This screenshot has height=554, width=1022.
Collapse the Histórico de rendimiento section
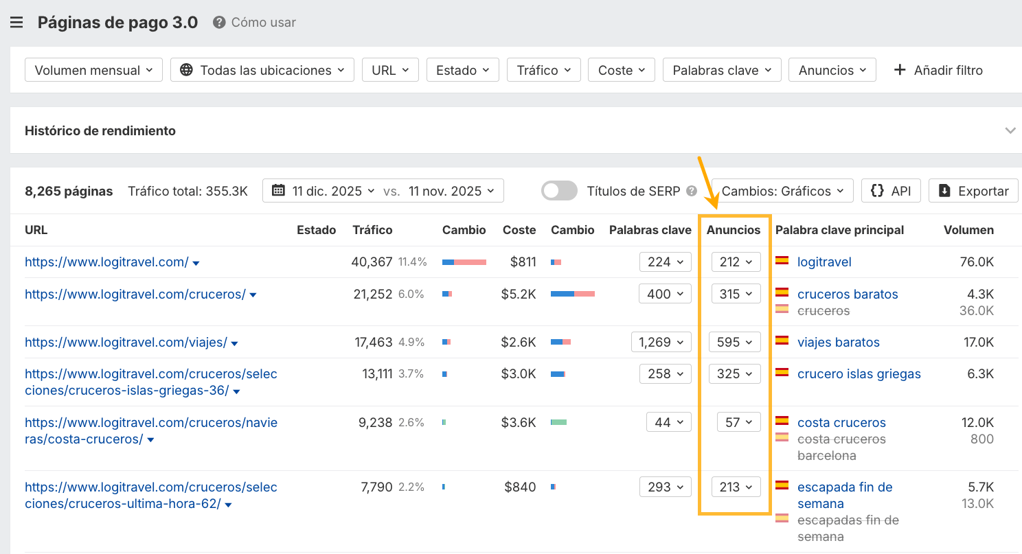coord(1010,130)
